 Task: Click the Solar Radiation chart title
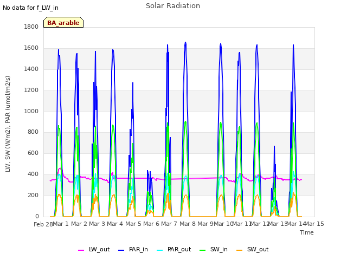pyautogui.click(x=173, y=6)
